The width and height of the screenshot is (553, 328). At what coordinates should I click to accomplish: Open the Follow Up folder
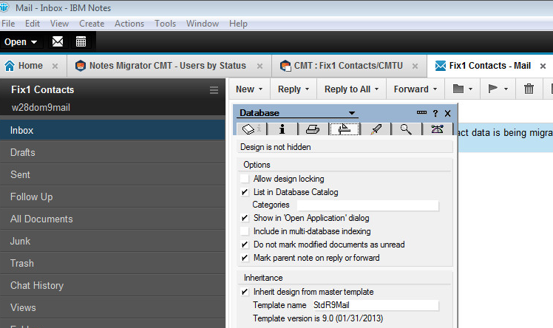click(112, 197)
